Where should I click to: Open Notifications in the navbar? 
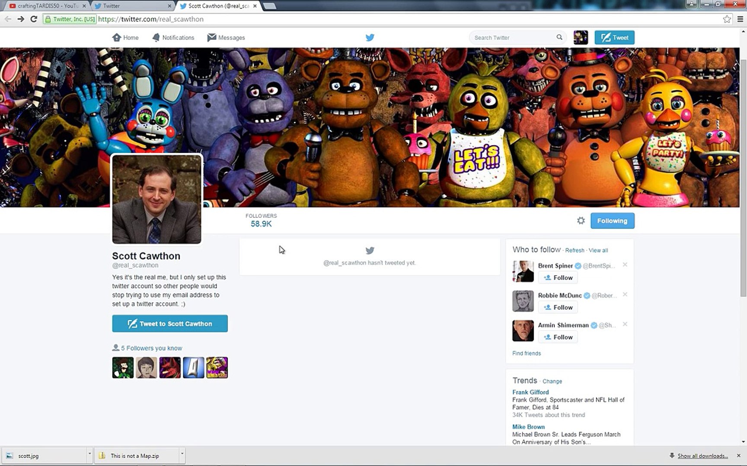pos(173,38)
